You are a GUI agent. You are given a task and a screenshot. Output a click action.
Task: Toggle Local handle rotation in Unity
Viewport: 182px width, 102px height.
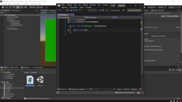point(40,7)
